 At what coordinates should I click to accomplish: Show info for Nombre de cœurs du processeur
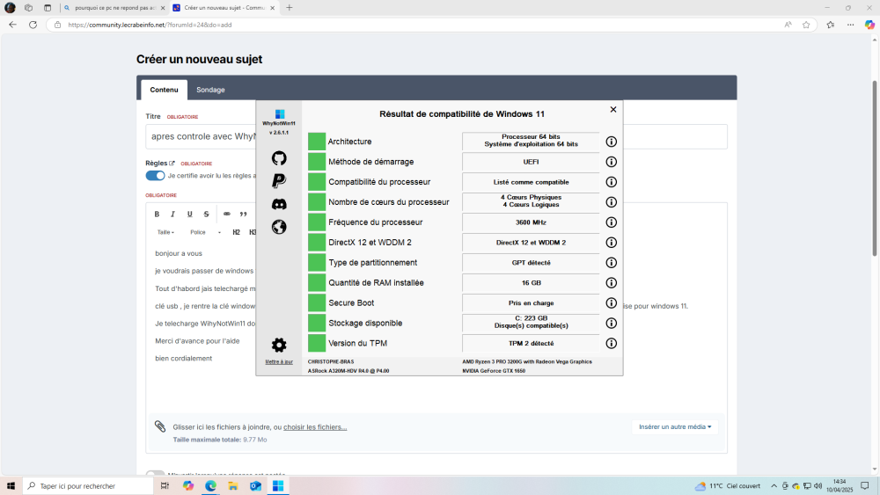(612, 202)
